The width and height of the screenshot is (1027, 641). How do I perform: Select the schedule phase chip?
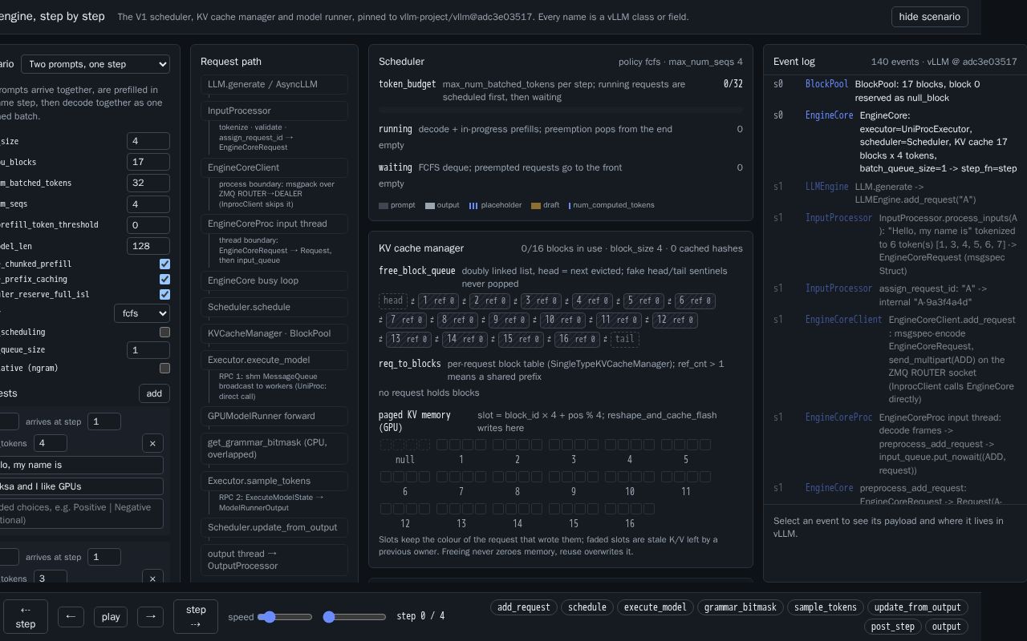587,607
